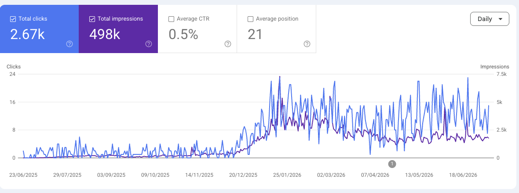This screenshot has width=519, height=193.
Task: Click the 09/10/2025 date label
Action: click(x=155, y=175)
